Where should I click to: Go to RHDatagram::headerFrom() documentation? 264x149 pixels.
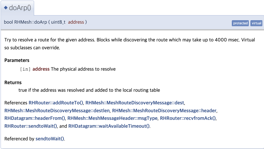[35, 118]
